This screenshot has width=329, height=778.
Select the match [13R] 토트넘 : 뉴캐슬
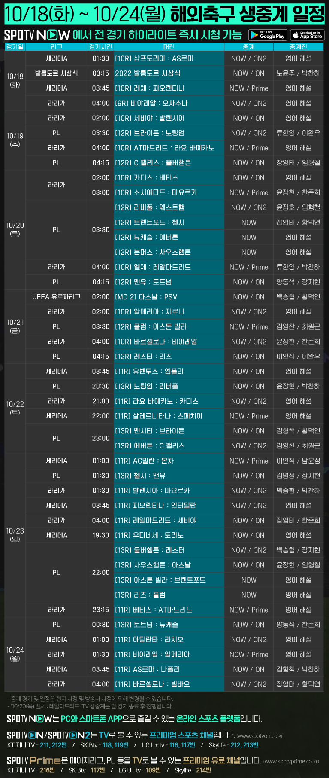[x=169, y=625]
